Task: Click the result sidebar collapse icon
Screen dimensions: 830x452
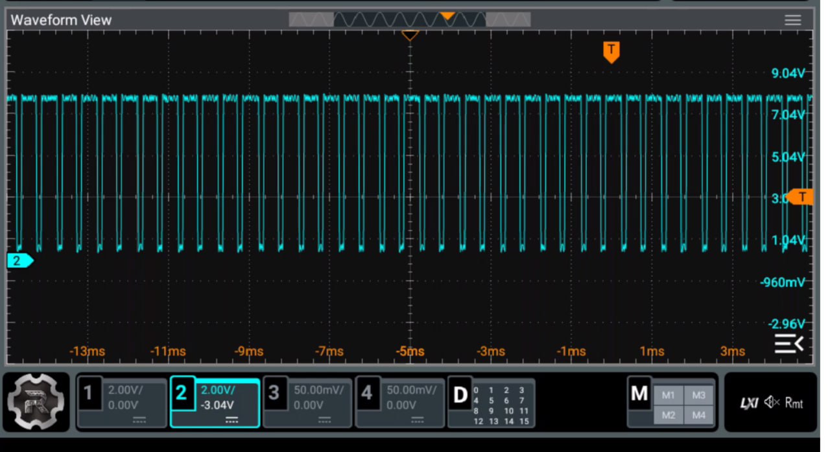Action: point(788,345)
